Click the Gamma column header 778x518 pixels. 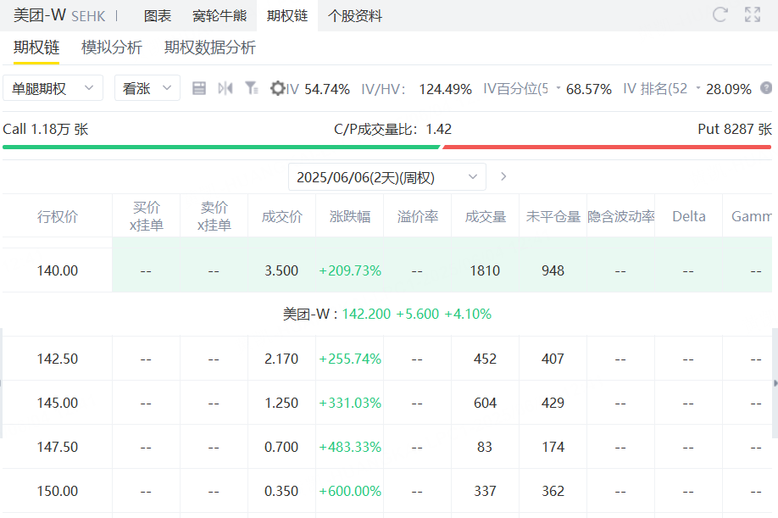(751, 216)
